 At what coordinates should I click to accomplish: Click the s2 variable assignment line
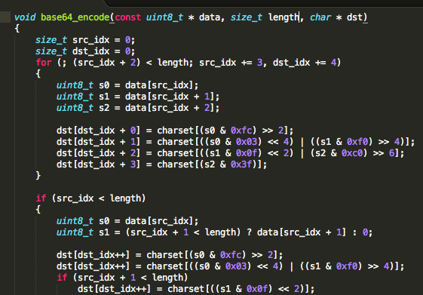pos(138,108)
